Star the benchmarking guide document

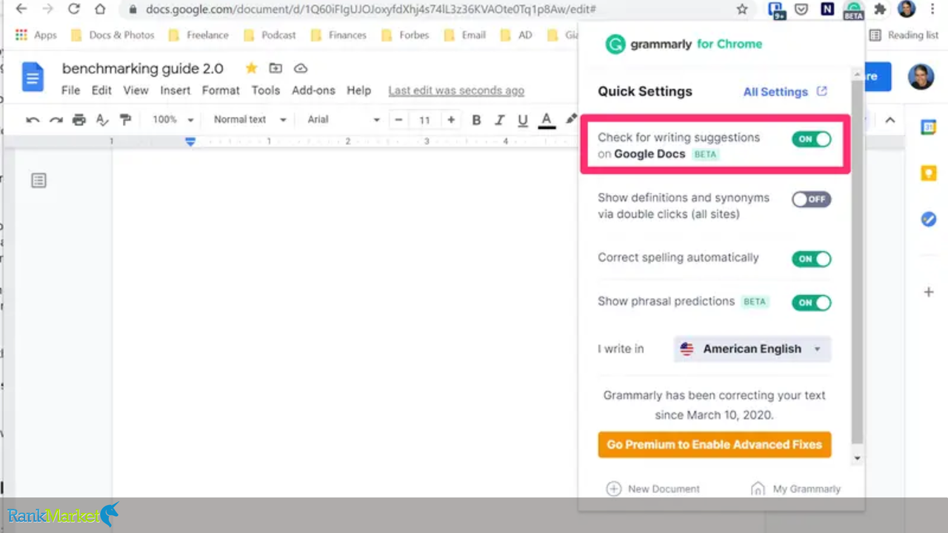coord(251,68)
